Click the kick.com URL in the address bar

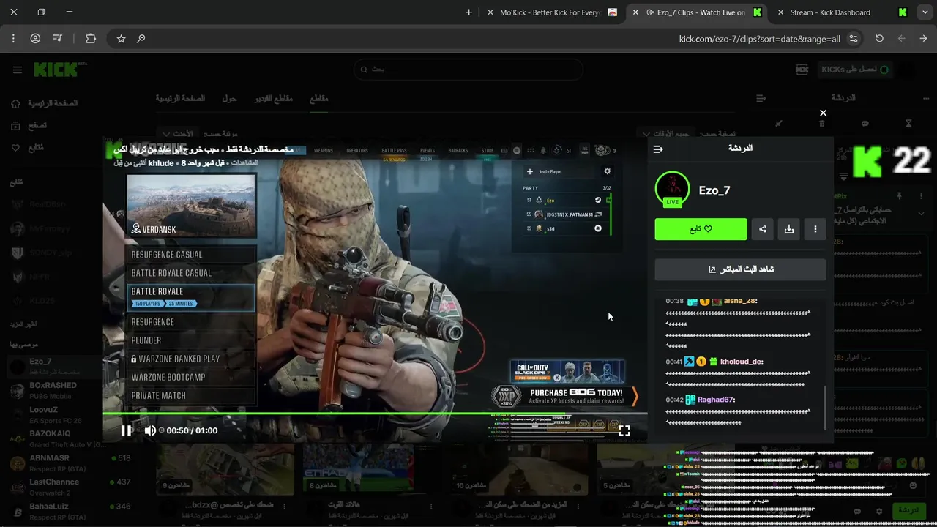759,39
